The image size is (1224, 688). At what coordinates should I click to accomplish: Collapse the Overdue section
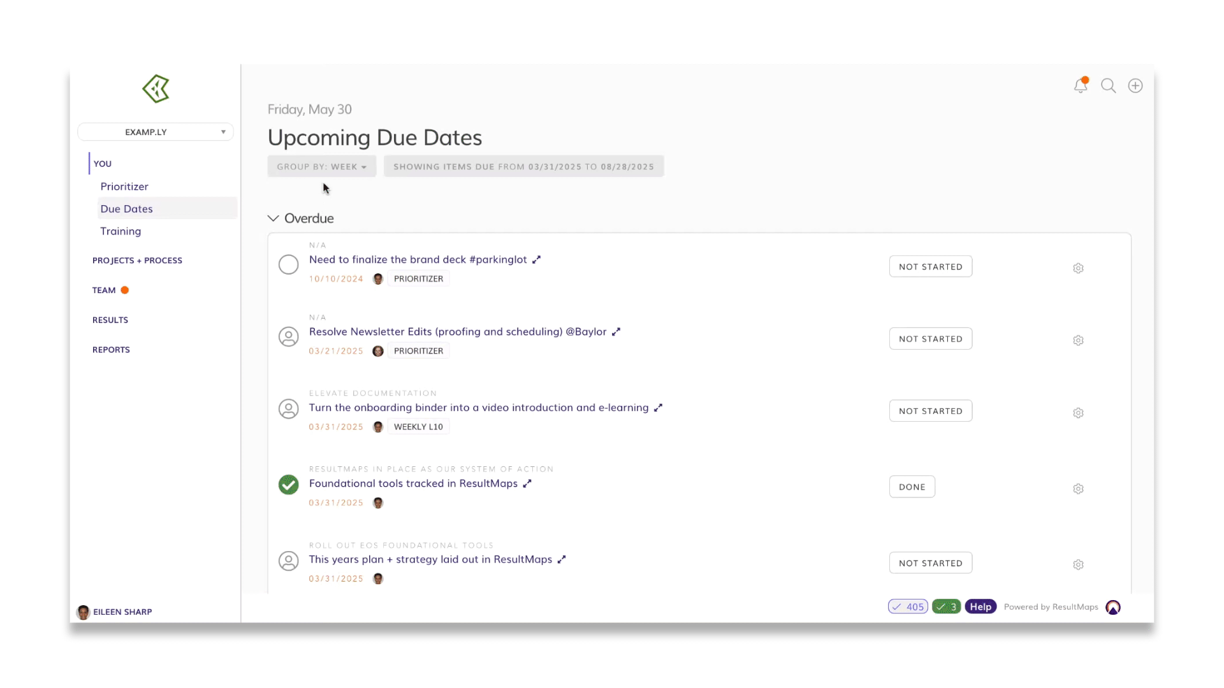coord(273,218)
